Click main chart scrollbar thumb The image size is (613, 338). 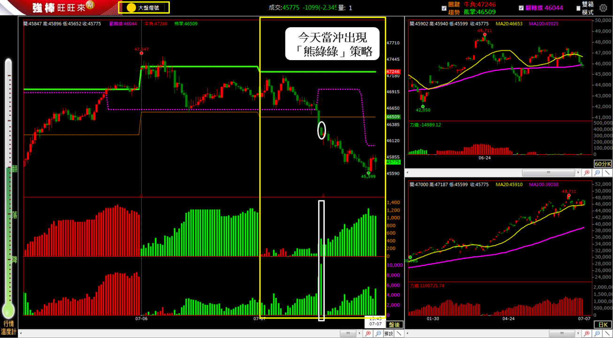(348, 333)
